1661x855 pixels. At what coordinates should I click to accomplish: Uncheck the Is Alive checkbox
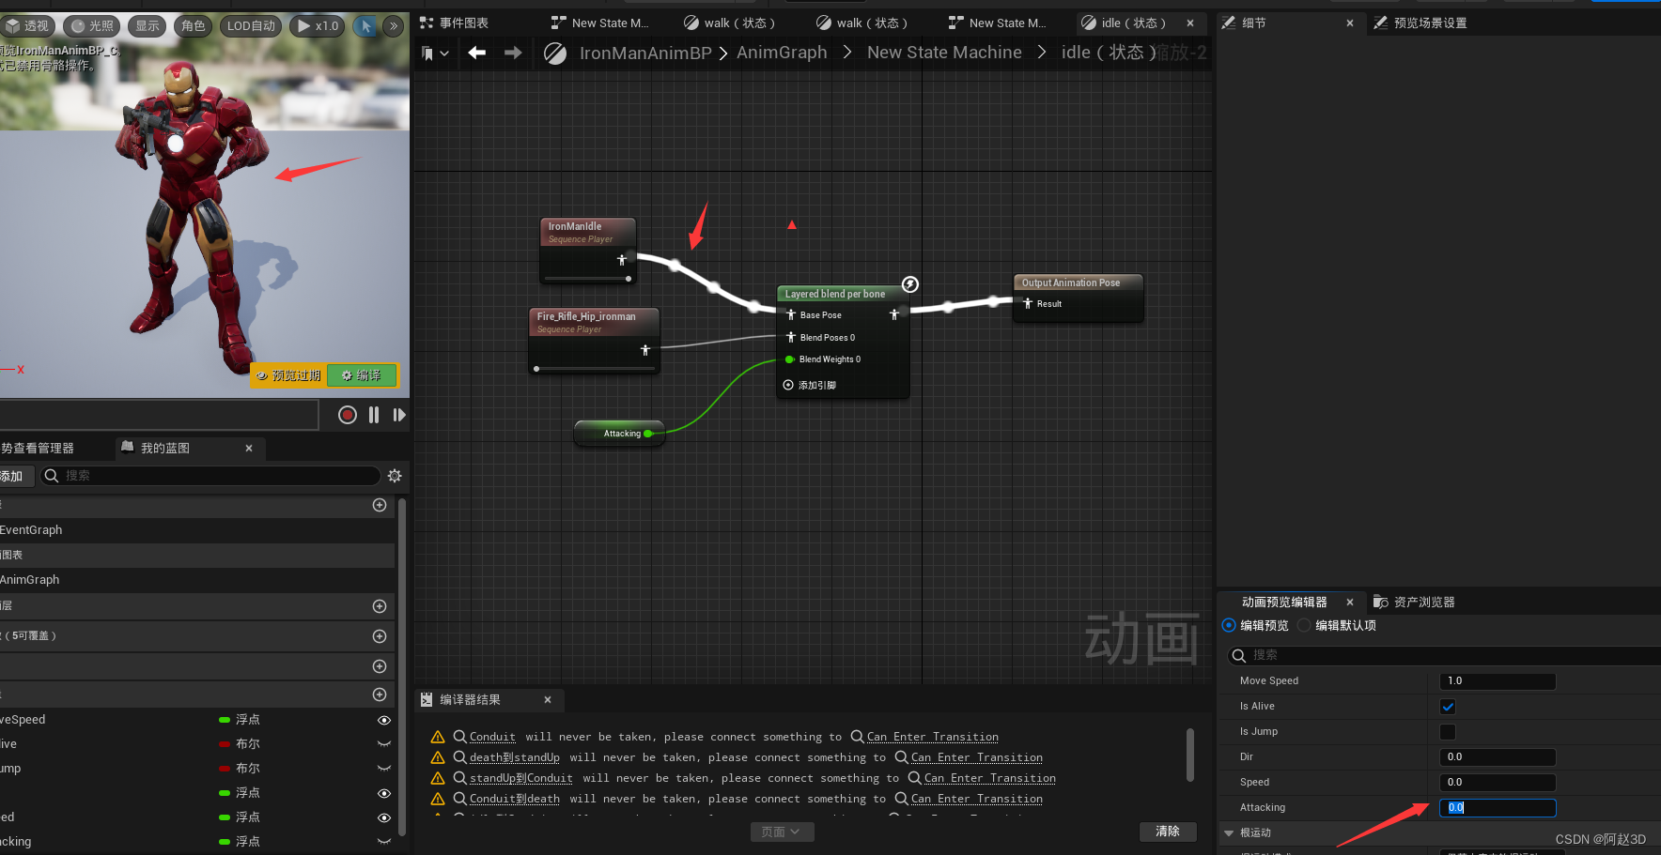tap(1448, 707)
